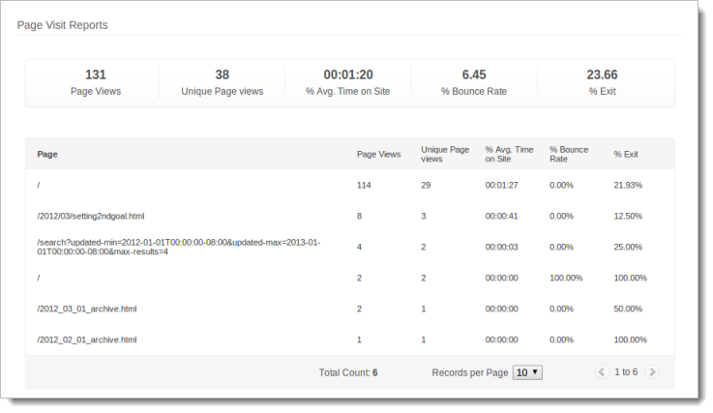Open the Records per Page dropdown

click(x=528, y=371)
